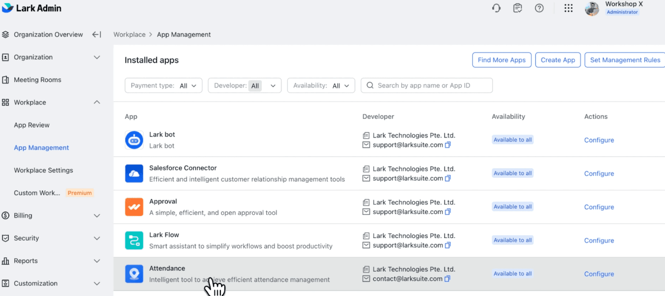Viewport: 665px width, 296px height.
Task: Expand the Organization sidebar section
Action: point(97,57)
